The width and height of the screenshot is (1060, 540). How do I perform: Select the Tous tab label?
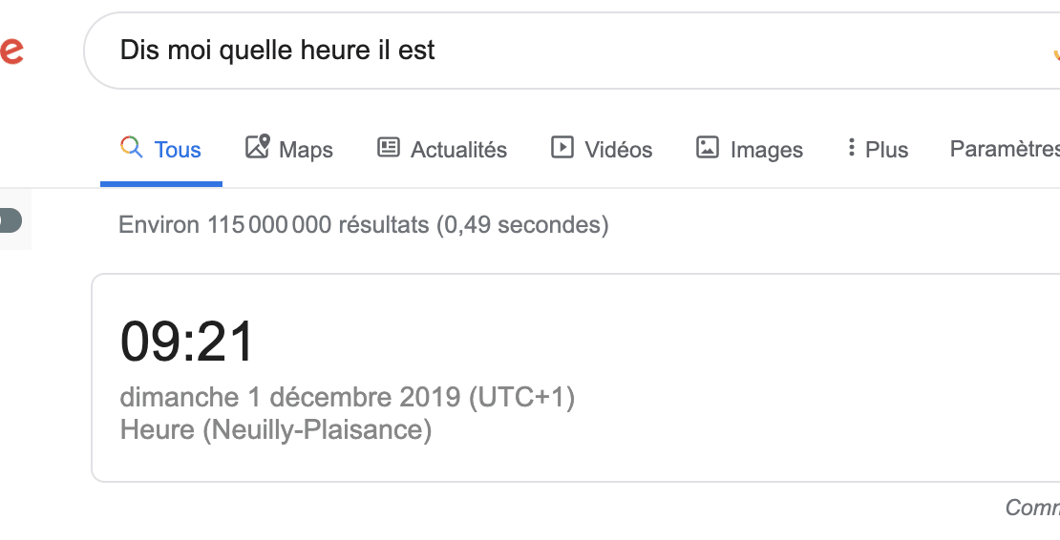click(178, 150)
